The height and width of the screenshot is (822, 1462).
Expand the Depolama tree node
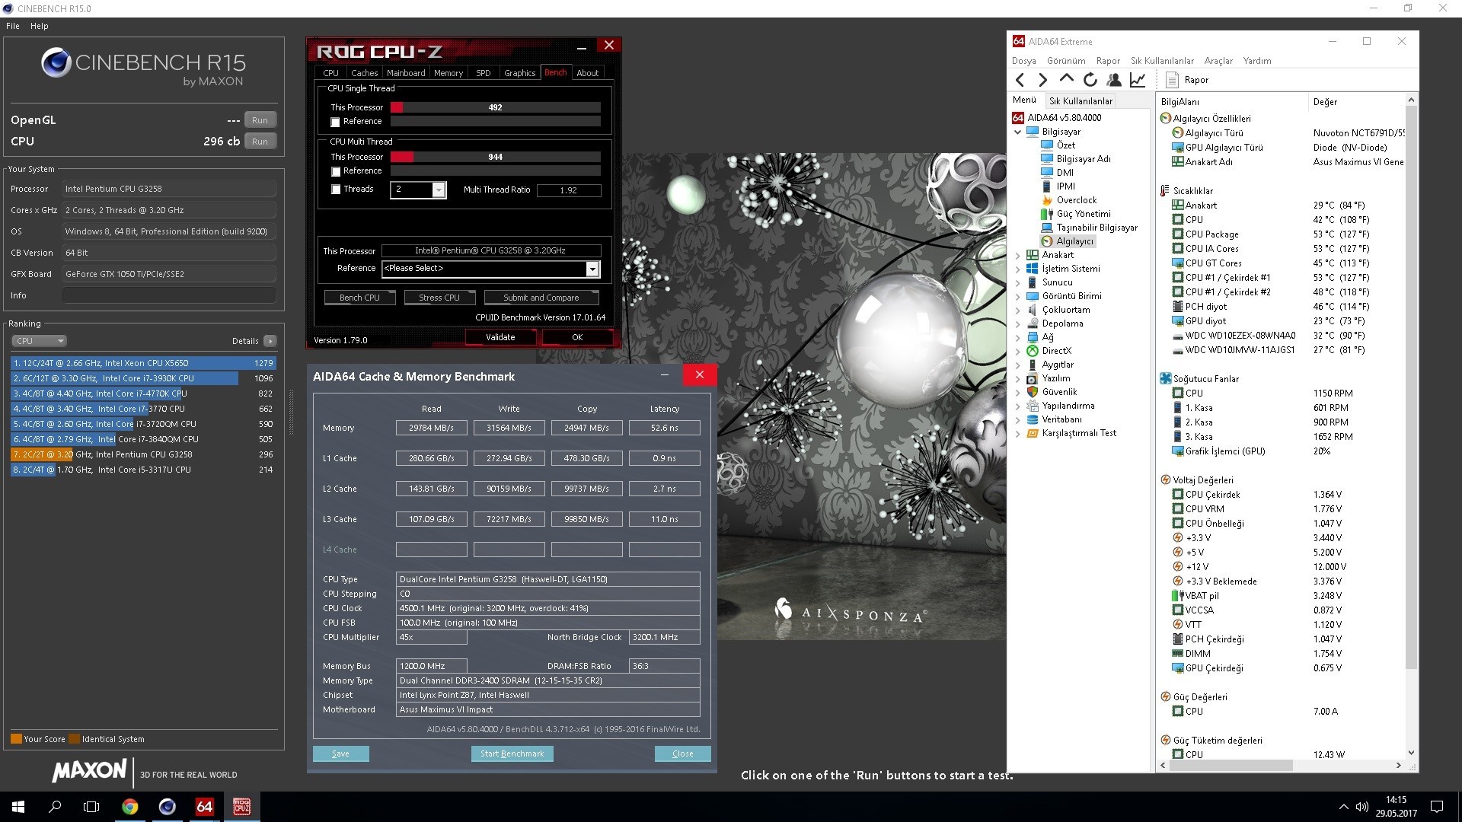click(1018, 323)
